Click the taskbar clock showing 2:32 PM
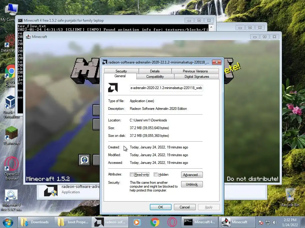Image resolution: width=305 pixels, height=228 pixels. [x=290, y=222]
